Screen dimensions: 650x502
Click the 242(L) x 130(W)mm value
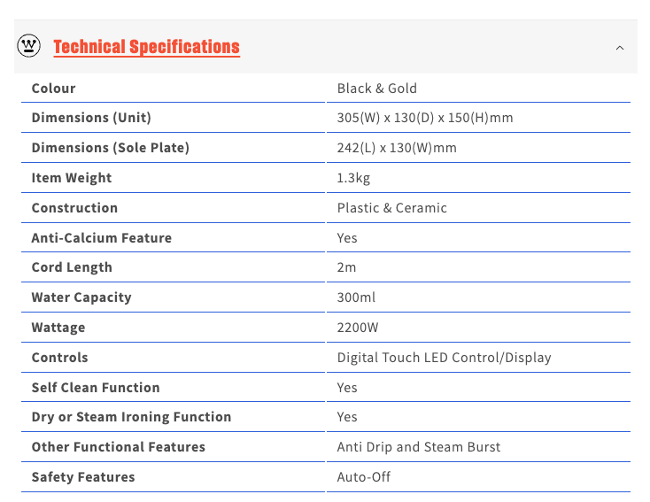coord(397,148)
